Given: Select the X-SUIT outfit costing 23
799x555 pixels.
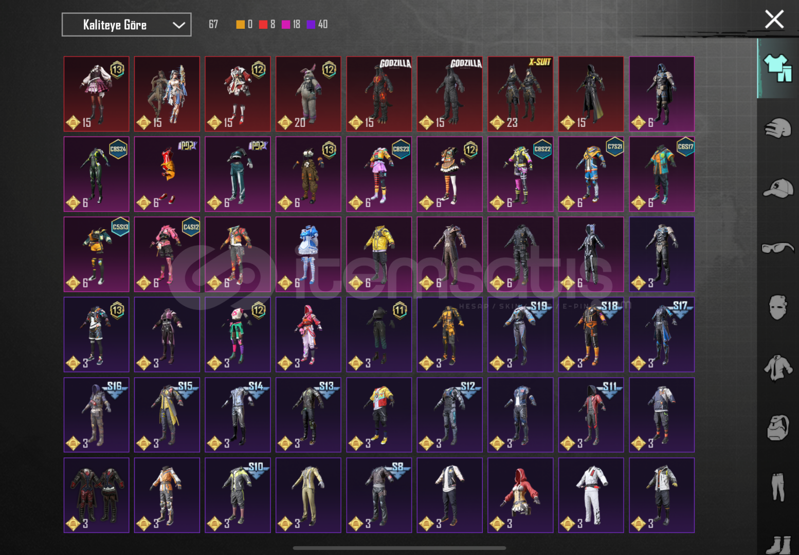Looking at the screenshot, I should [520, 94].
